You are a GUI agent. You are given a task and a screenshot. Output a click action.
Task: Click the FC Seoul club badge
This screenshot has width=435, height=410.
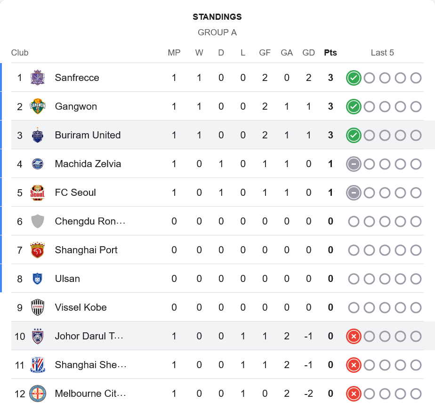pos(37,193)
